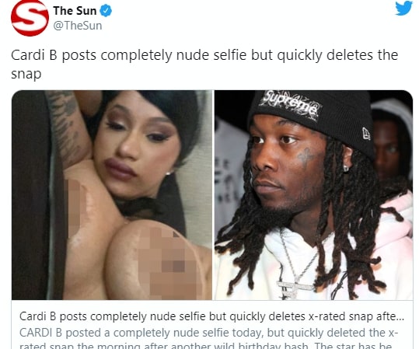Click the Twitter bird logo icon

[403, 8]
